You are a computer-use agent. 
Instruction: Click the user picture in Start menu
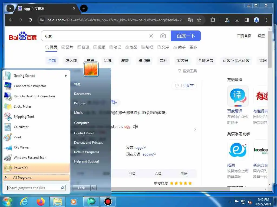click(x=91, y=69)
